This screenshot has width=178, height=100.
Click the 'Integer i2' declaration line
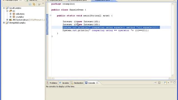click(81, 24)
